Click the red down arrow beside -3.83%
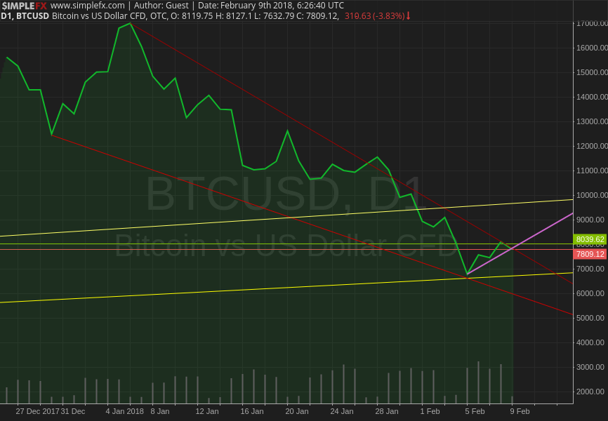Image resolution: width=608 pixels, height=421 pixels. tap(409, 16)
